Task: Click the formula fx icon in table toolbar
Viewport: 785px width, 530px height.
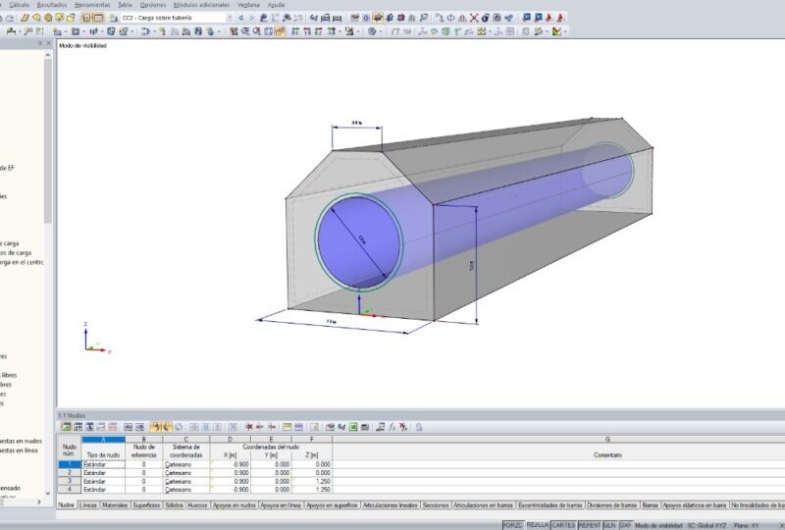Action: coord(392,427)
